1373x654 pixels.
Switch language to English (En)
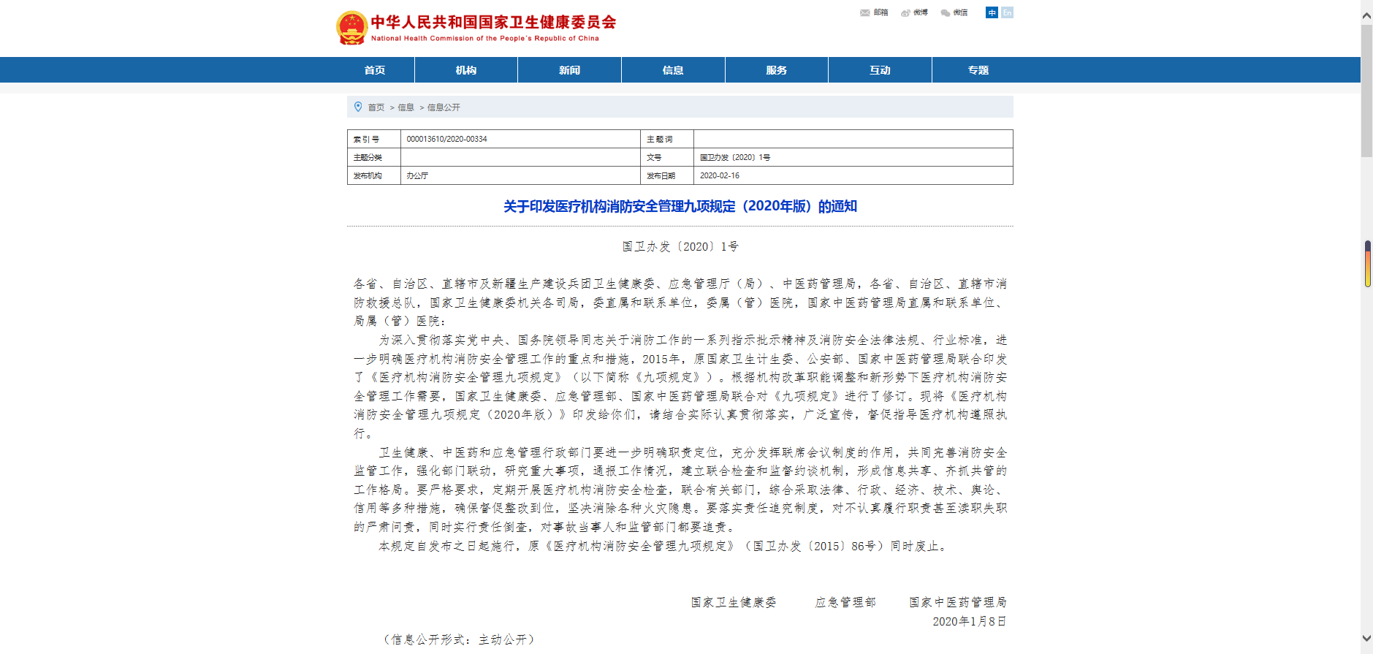(1007, 12)
